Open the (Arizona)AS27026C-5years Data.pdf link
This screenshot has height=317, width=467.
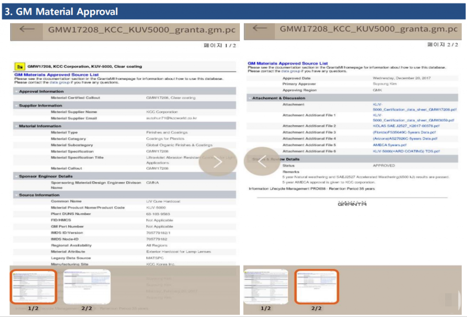[x=405, y=139]
